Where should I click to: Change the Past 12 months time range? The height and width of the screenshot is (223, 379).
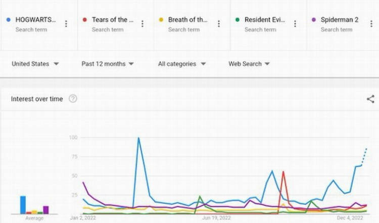pyautogui.click(x=108, y=64)
